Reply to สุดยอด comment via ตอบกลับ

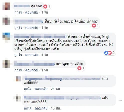(x=32, y=13)
